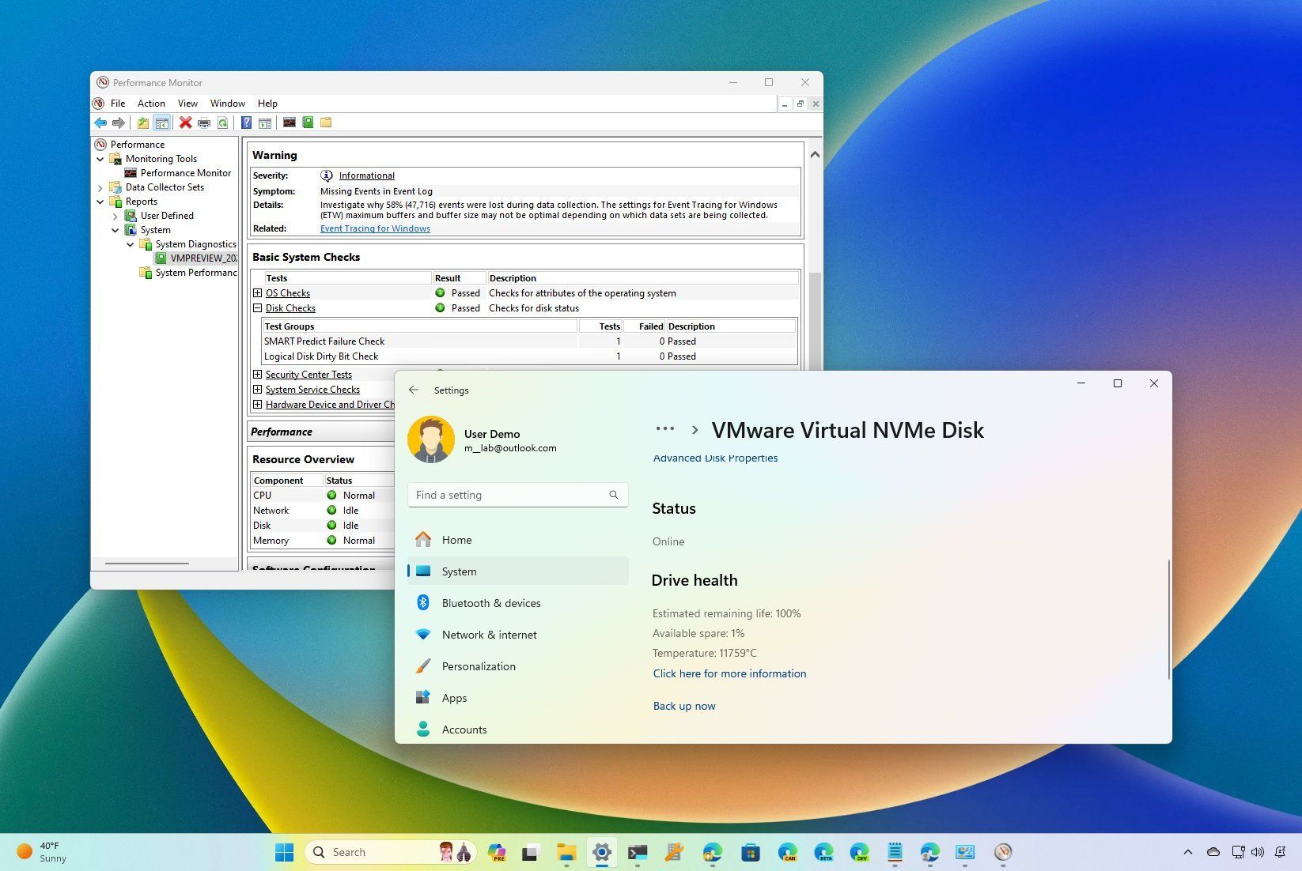Click the back navigation arrow in Performance Monitor toolbar

pos(100,123)
